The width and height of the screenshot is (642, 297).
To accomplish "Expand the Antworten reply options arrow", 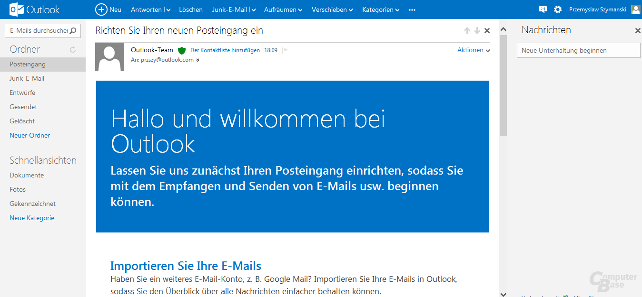I will point(168,10).
